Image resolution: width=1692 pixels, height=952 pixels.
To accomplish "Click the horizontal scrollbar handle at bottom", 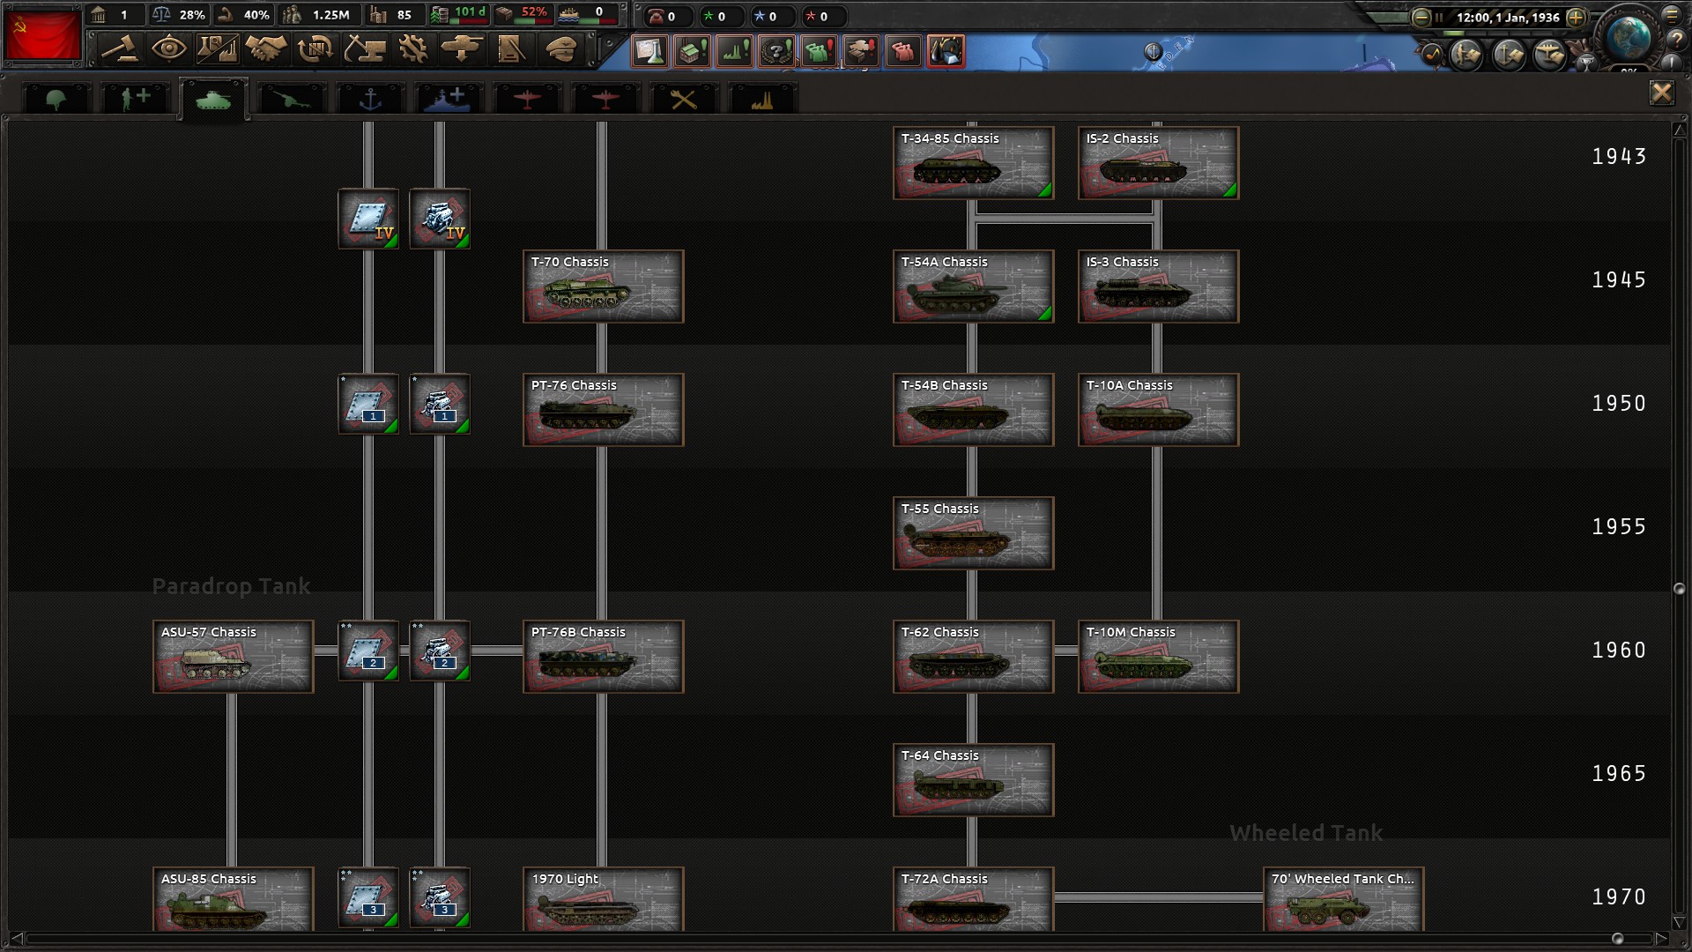I will pos(1616,939).
